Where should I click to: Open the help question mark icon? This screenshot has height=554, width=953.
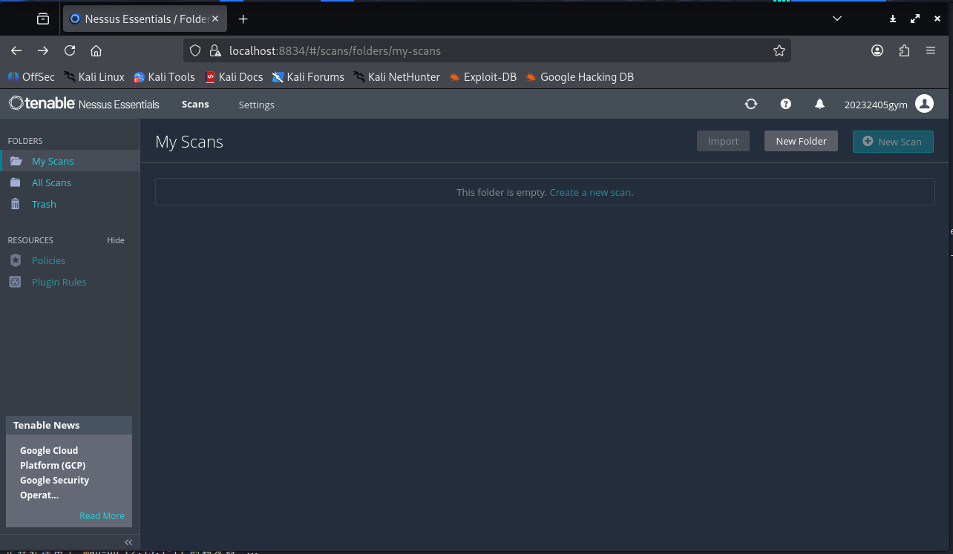tap(786, 105)
